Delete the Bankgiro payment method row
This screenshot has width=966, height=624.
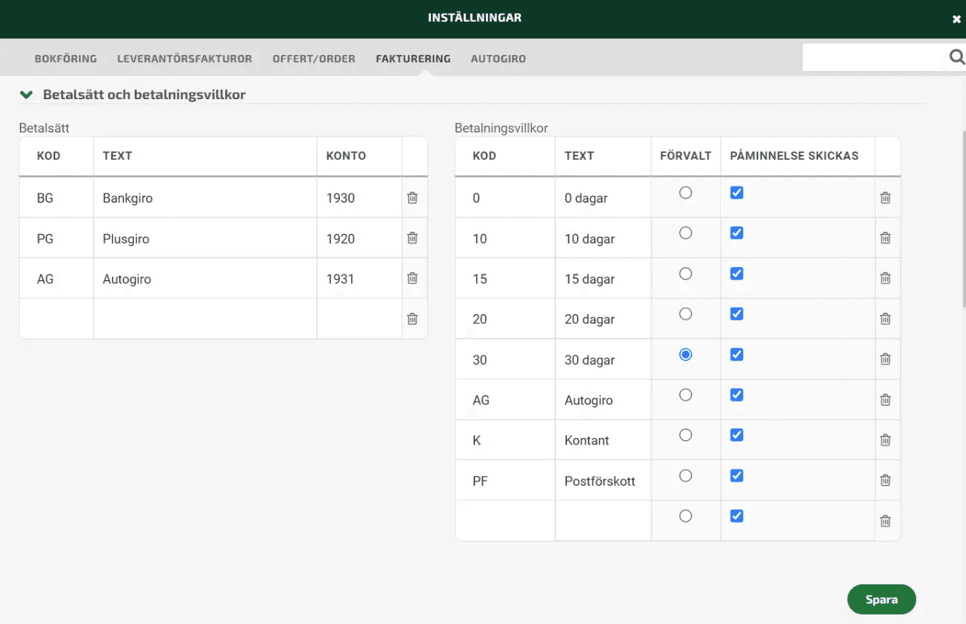pos(413,198)
